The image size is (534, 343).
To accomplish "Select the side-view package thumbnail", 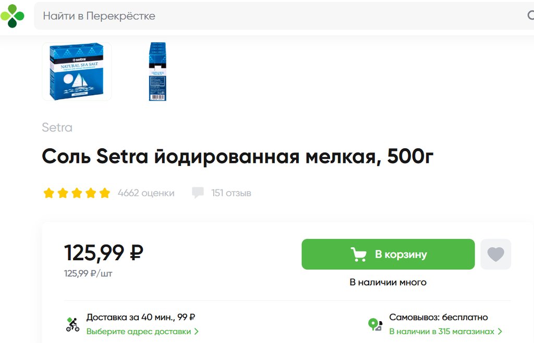I will (157, 71).
